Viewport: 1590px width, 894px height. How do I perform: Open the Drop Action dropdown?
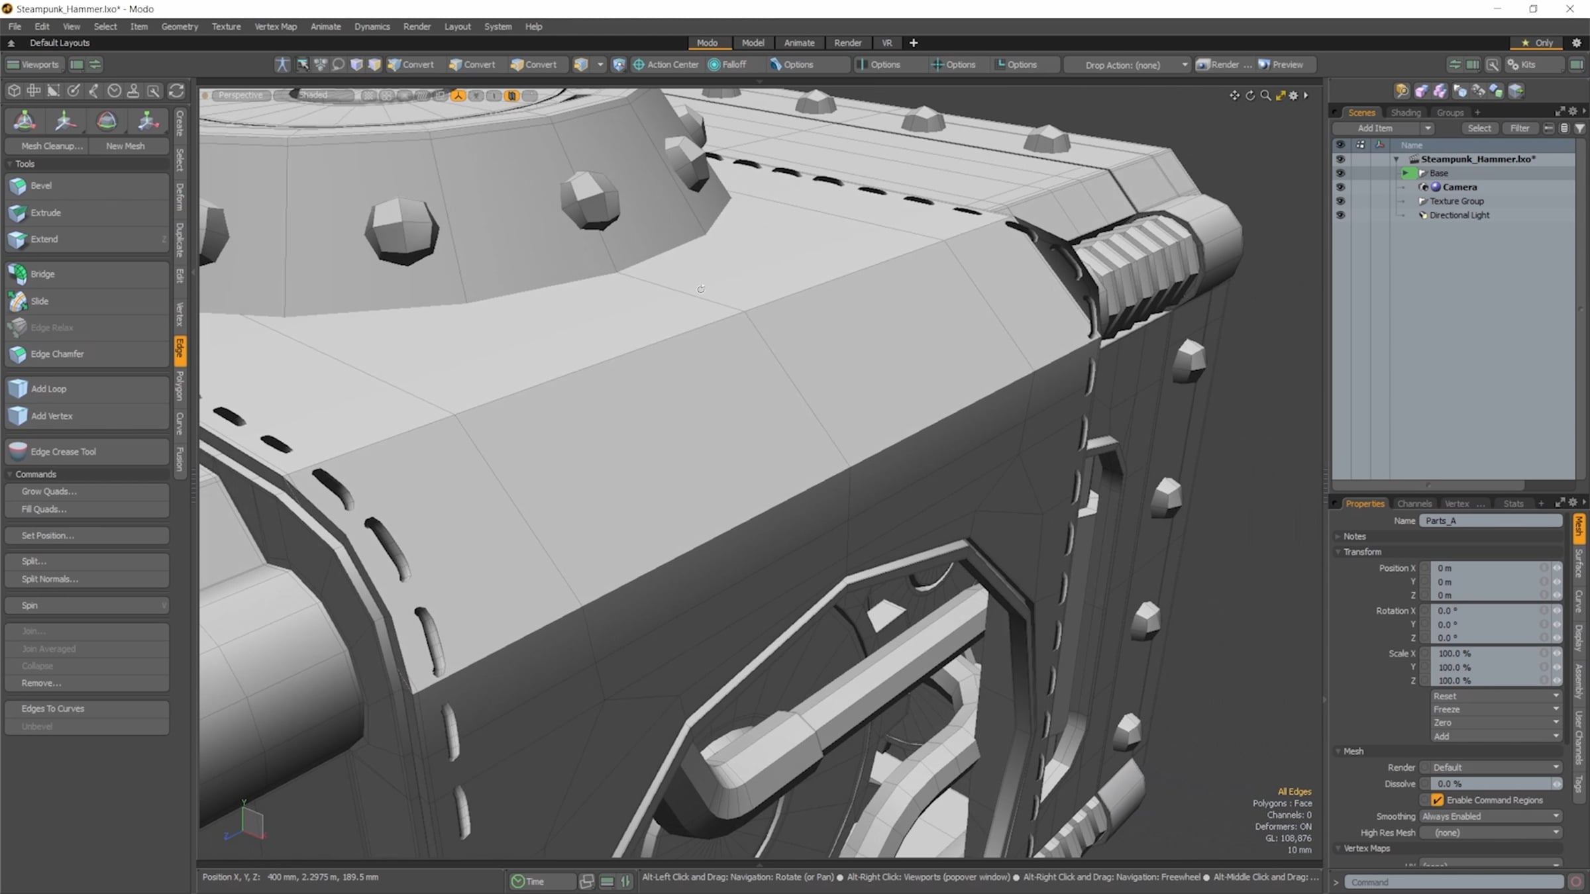[x=1128, y=65]
